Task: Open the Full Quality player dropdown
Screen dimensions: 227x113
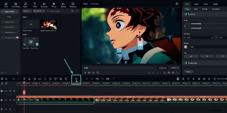Action: (97, 4)
